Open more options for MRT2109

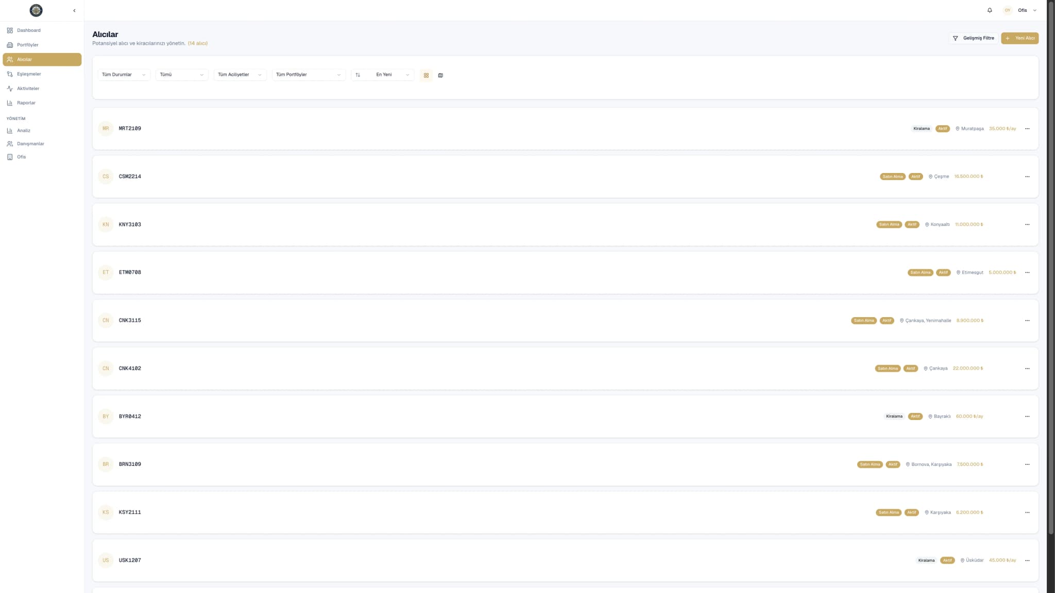(1027, 129)
